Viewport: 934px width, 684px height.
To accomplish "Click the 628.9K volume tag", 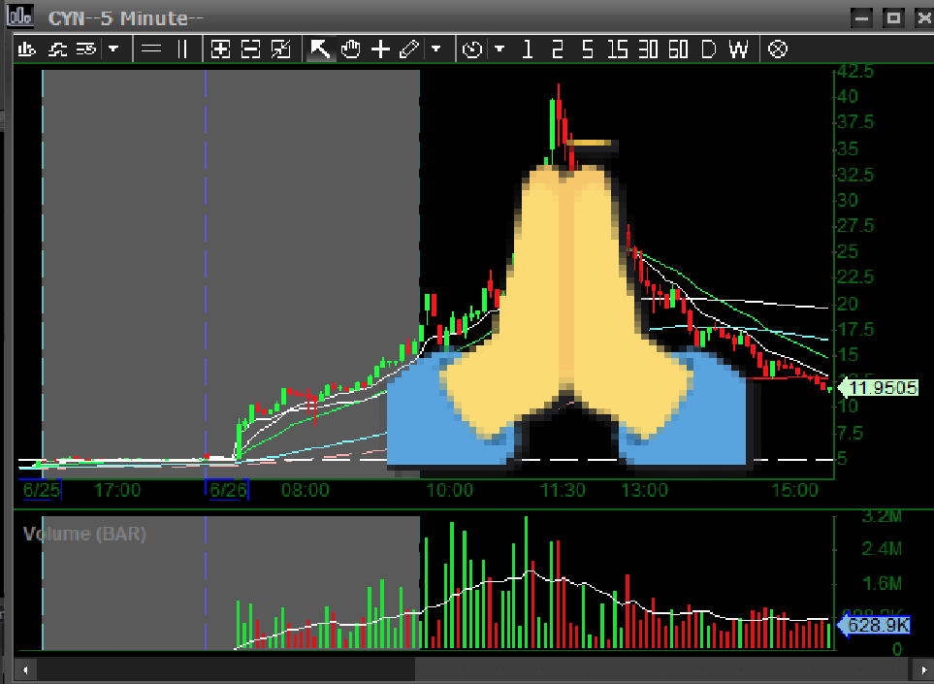I will pyautogui.click(x=874, y=626).
